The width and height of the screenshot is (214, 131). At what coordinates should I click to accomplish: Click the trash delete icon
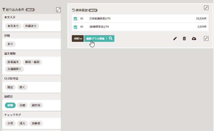click(184, 38)
